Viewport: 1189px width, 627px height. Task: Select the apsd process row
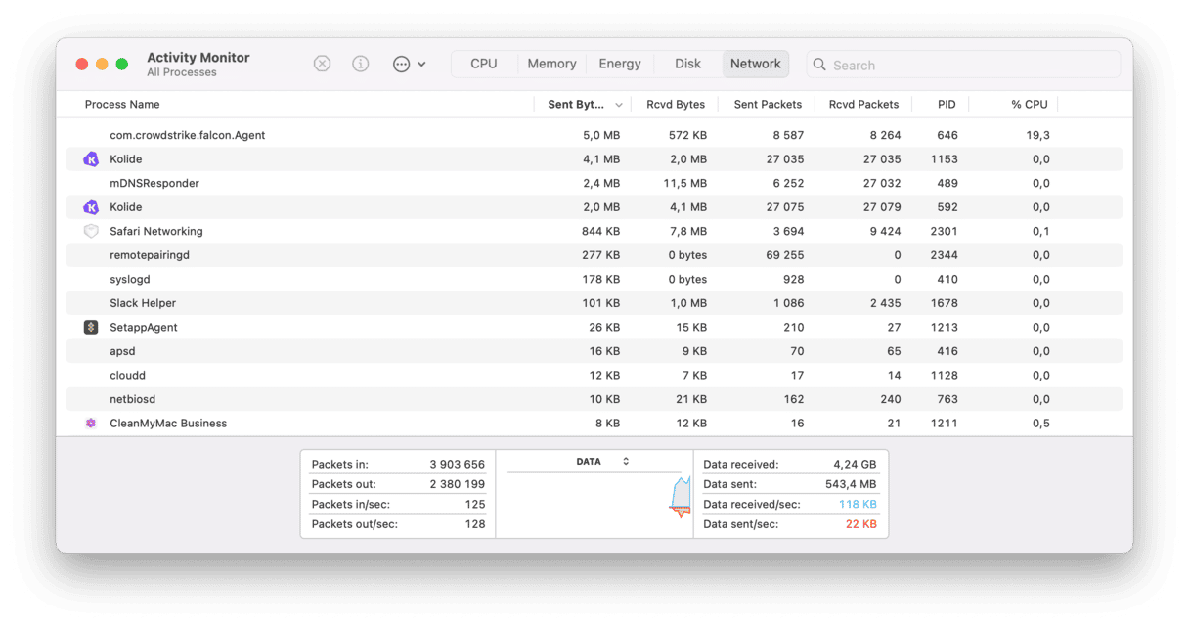coord(594,351)
